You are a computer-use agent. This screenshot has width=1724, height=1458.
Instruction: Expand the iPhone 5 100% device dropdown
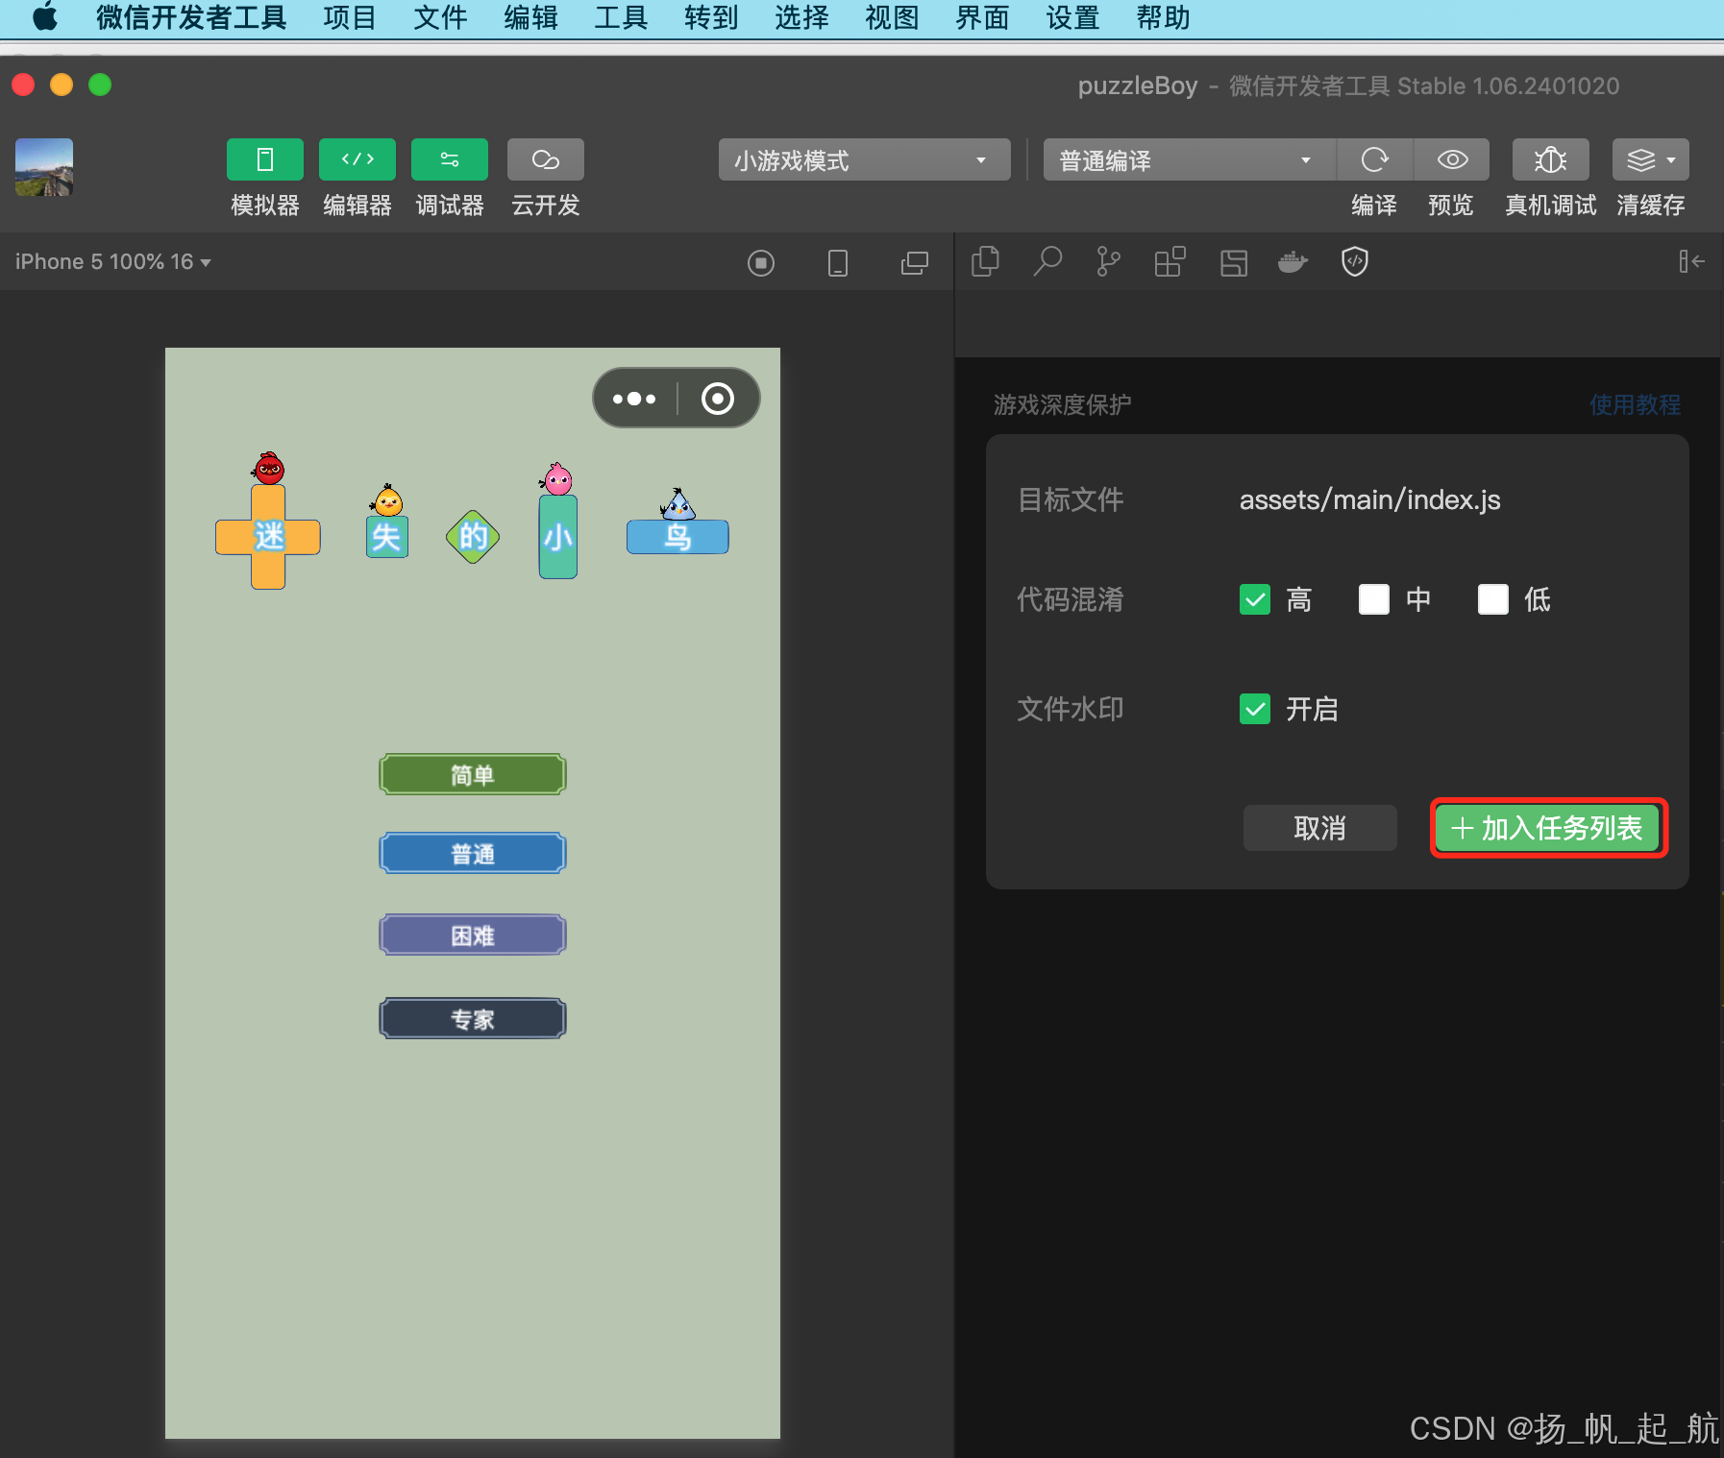pyautogui.click(x=112, y=261)
